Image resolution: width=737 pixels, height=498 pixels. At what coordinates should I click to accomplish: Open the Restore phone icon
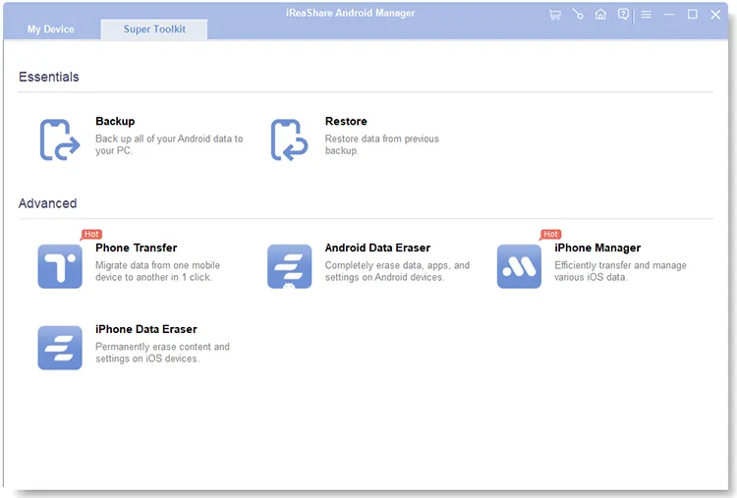[x=289, y=139]
